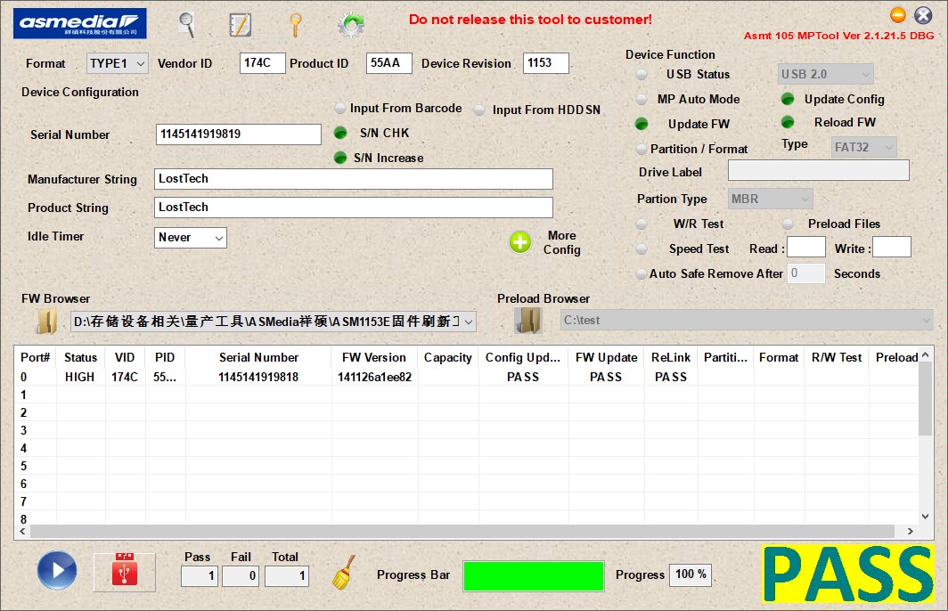948x611 pixels.
Task: Click FW Version column header
Action: point(374,357)
